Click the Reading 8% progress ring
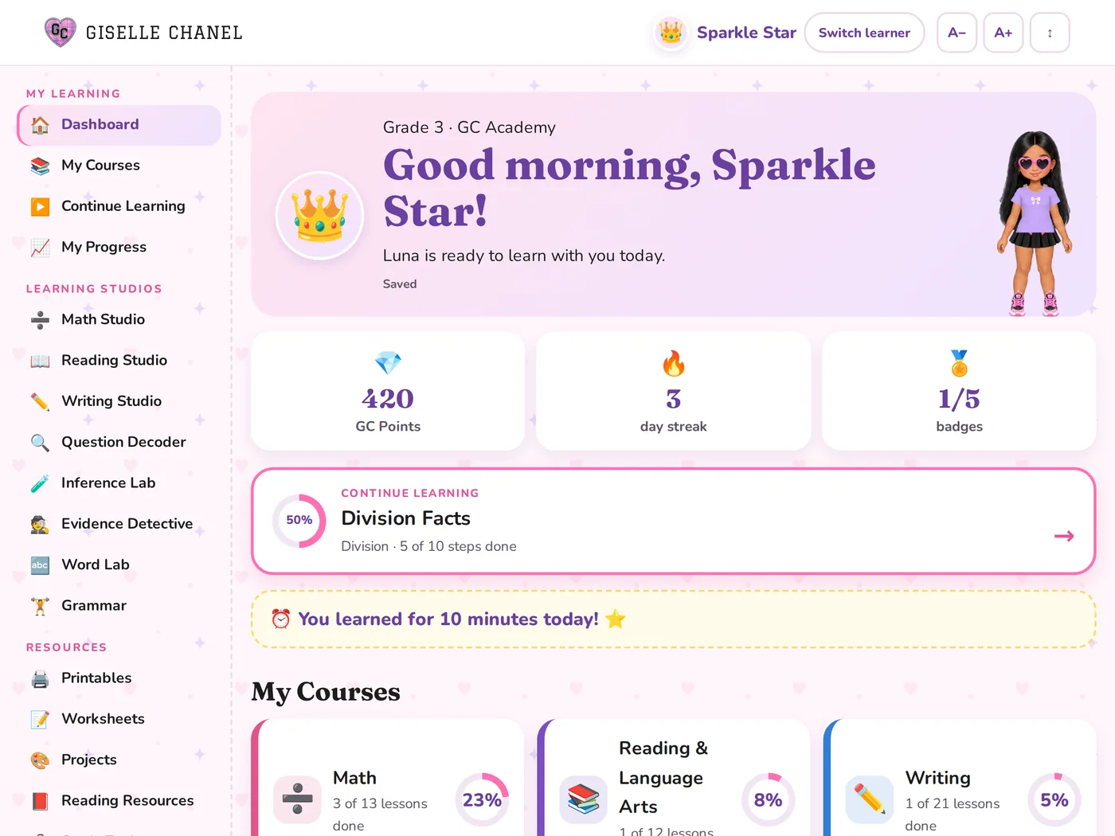 pyautogui.click(x=768, y=799)
